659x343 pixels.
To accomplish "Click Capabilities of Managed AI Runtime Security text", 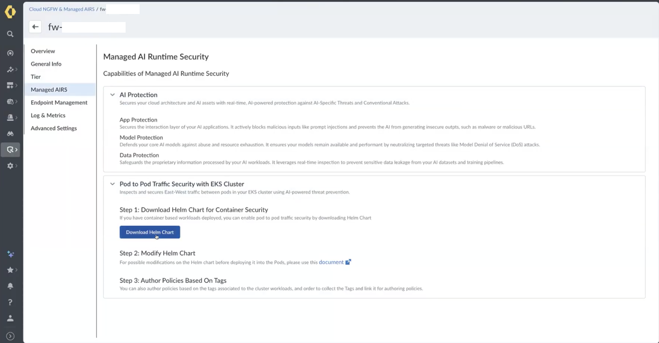I will click(166, 74).
